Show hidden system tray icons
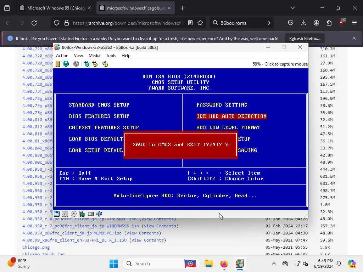 (274, 263)
